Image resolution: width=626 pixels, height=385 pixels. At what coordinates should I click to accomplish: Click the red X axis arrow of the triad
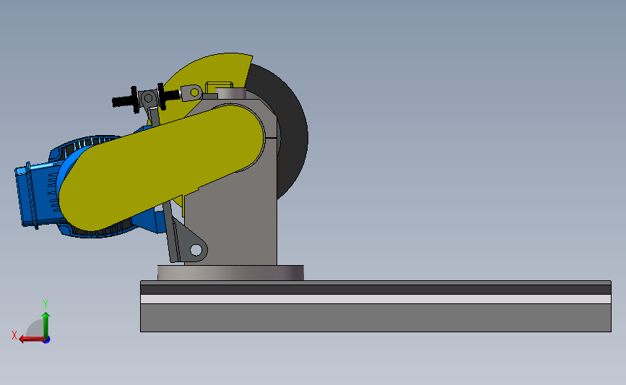[x=31, y=339]
